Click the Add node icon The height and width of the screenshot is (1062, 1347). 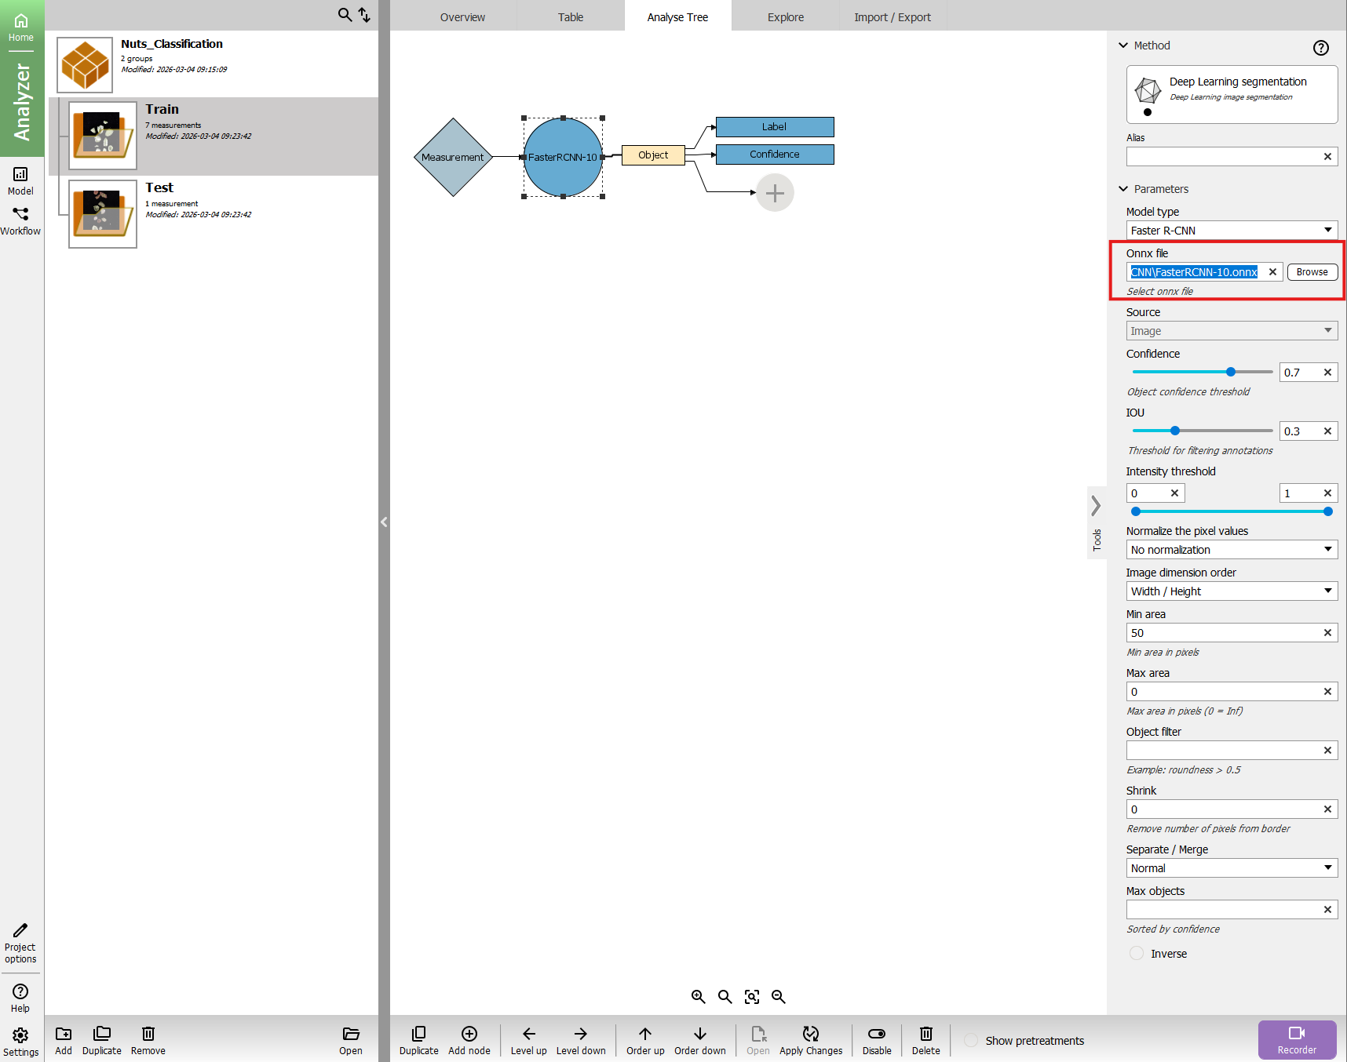(x=469, y=1034)
